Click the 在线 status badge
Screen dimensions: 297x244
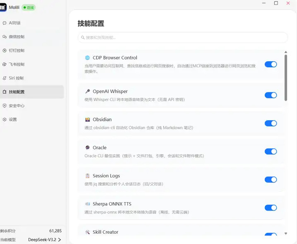click(29, 7)
